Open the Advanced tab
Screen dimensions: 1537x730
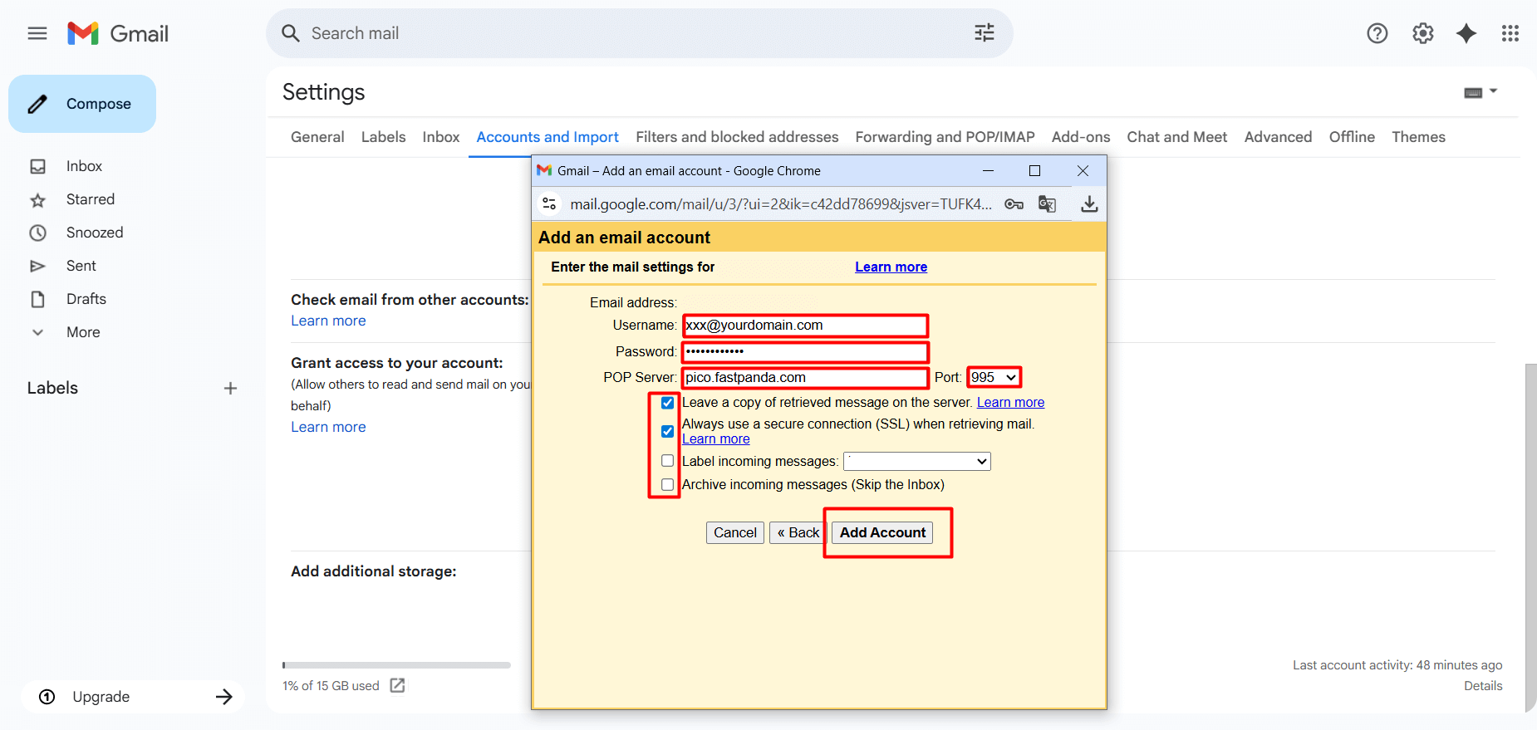coord(1278,137)
